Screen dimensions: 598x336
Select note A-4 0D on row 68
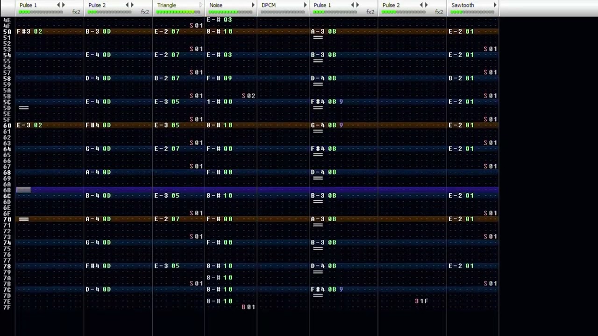coord(98,172)
